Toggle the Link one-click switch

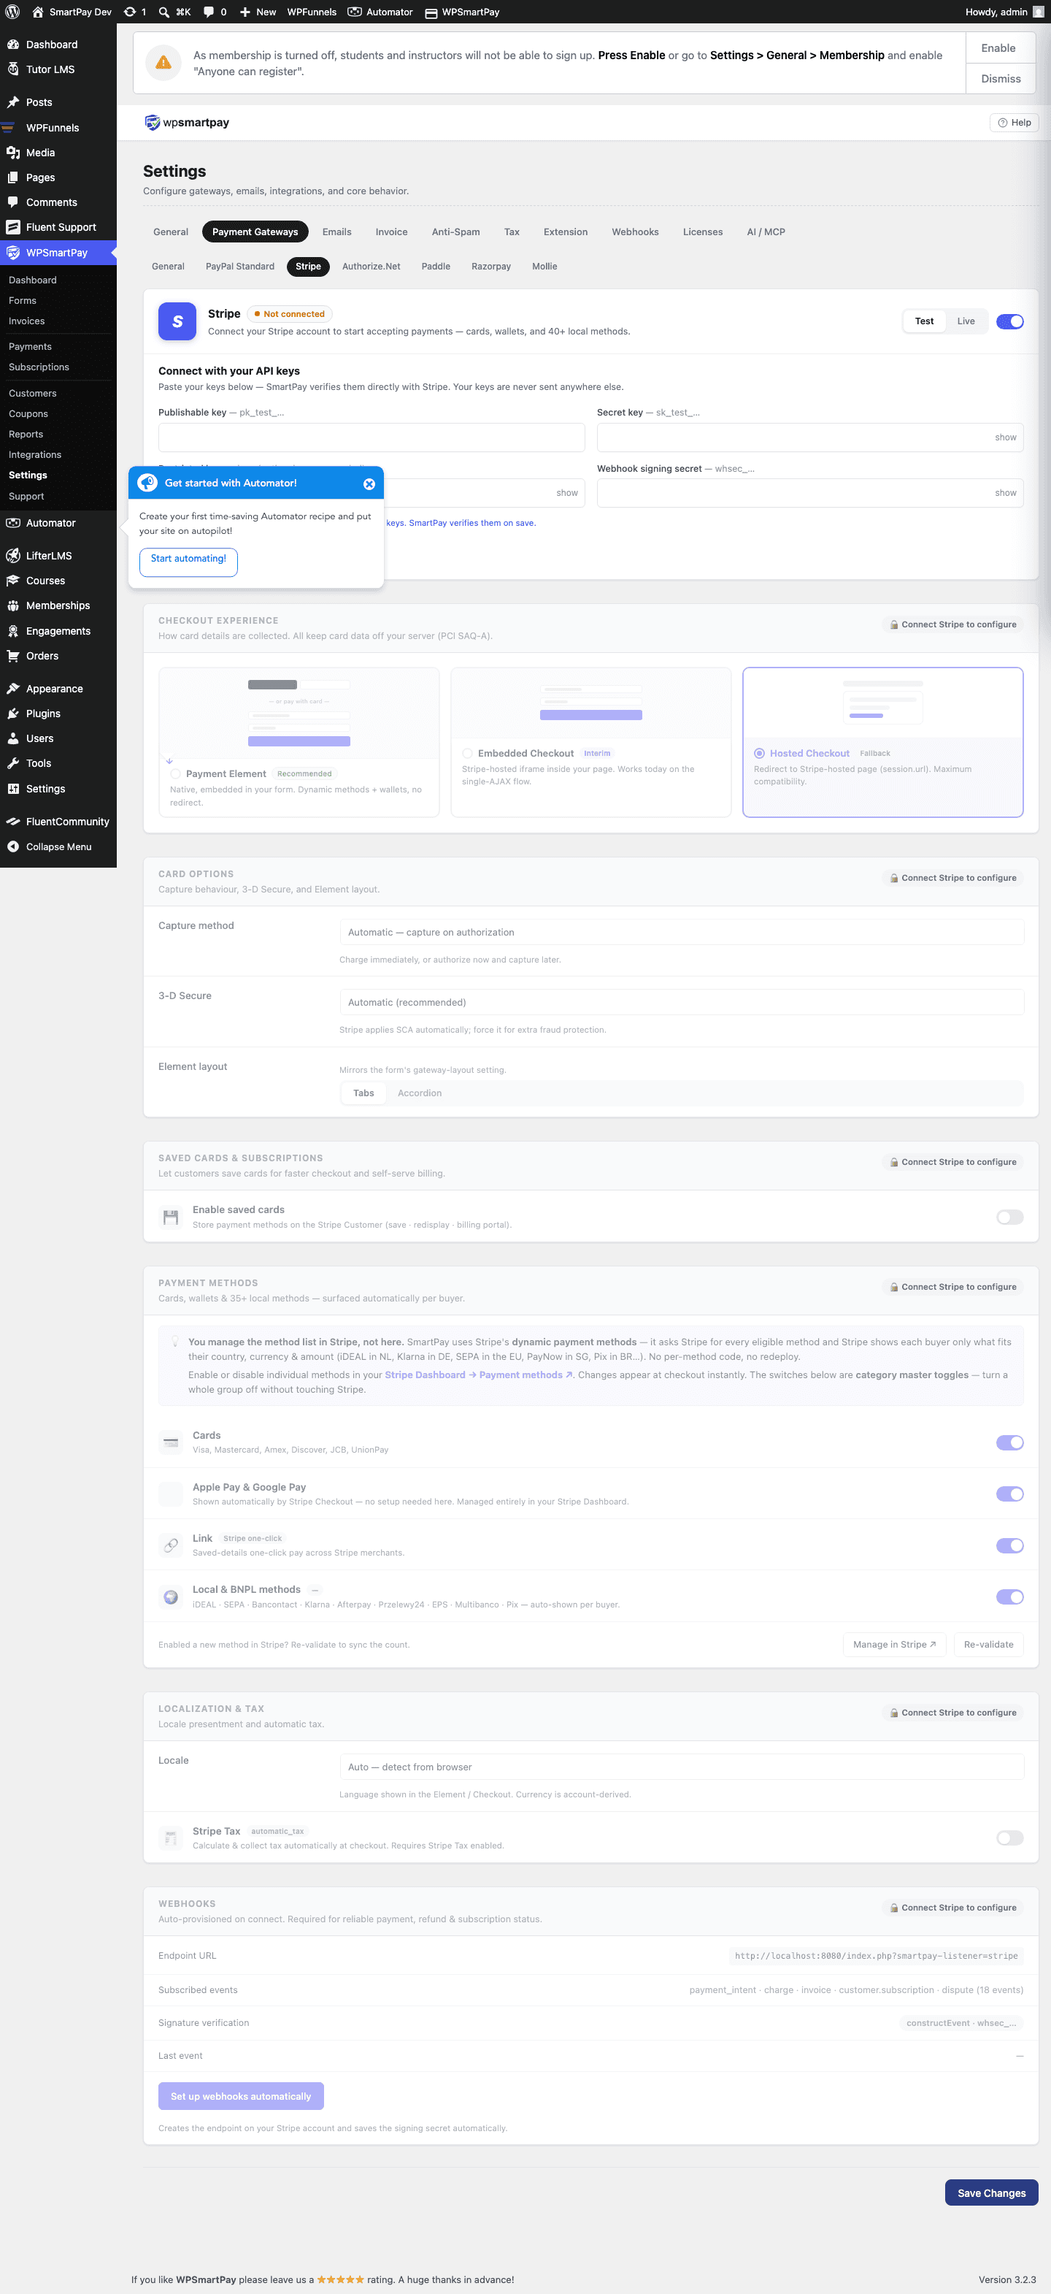1009,1546
